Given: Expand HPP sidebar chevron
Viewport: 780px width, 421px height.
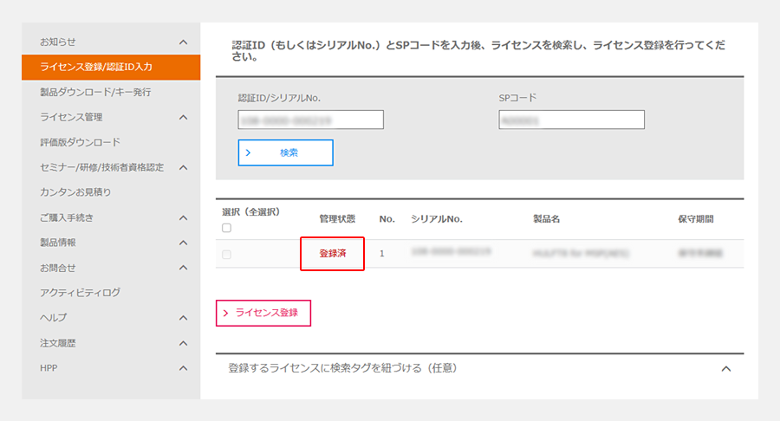Looking at the screenshot, I should tap(183, 368).
